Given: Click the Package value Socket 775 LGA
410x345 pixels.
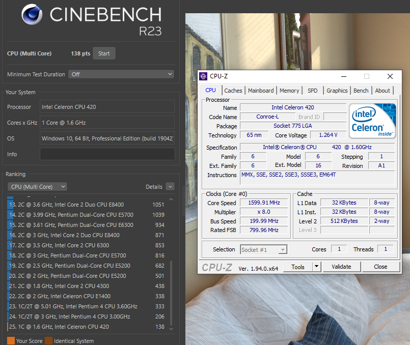Looking at the screenshot, I should [293, 126].
